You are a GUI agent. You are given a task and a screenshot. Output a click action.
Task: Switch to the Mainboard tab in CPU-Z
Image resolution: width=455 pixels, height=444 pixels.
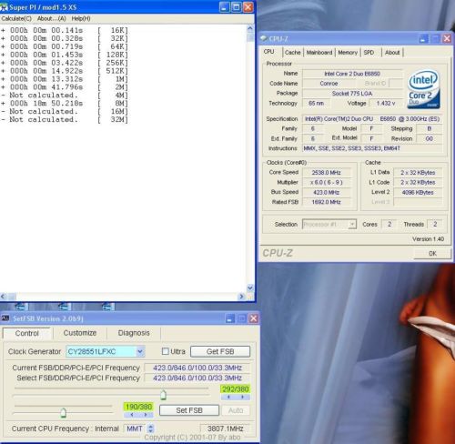(319, 53)
